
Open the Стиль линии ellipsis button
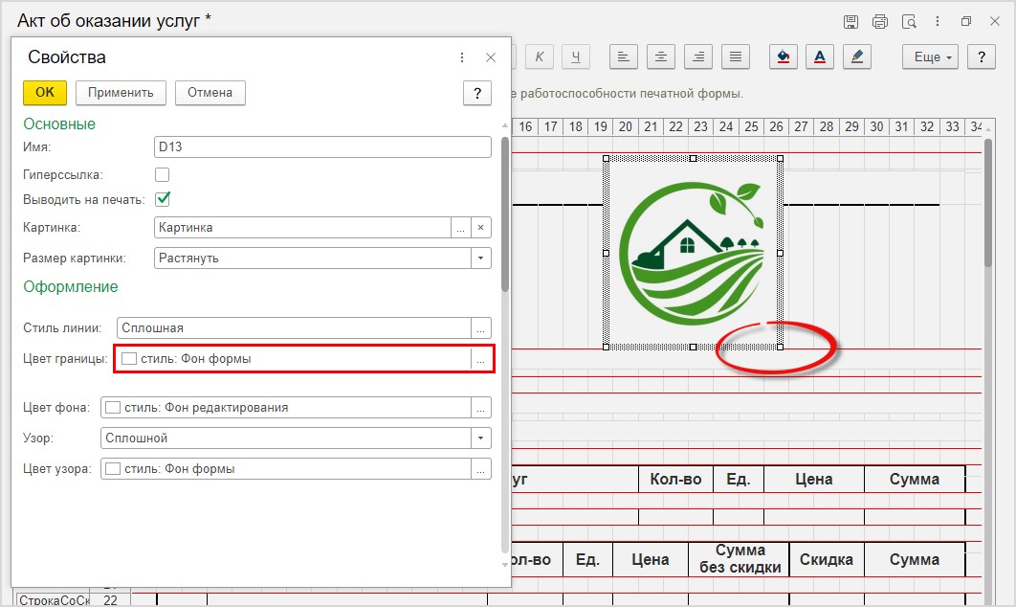click(481, 328)
